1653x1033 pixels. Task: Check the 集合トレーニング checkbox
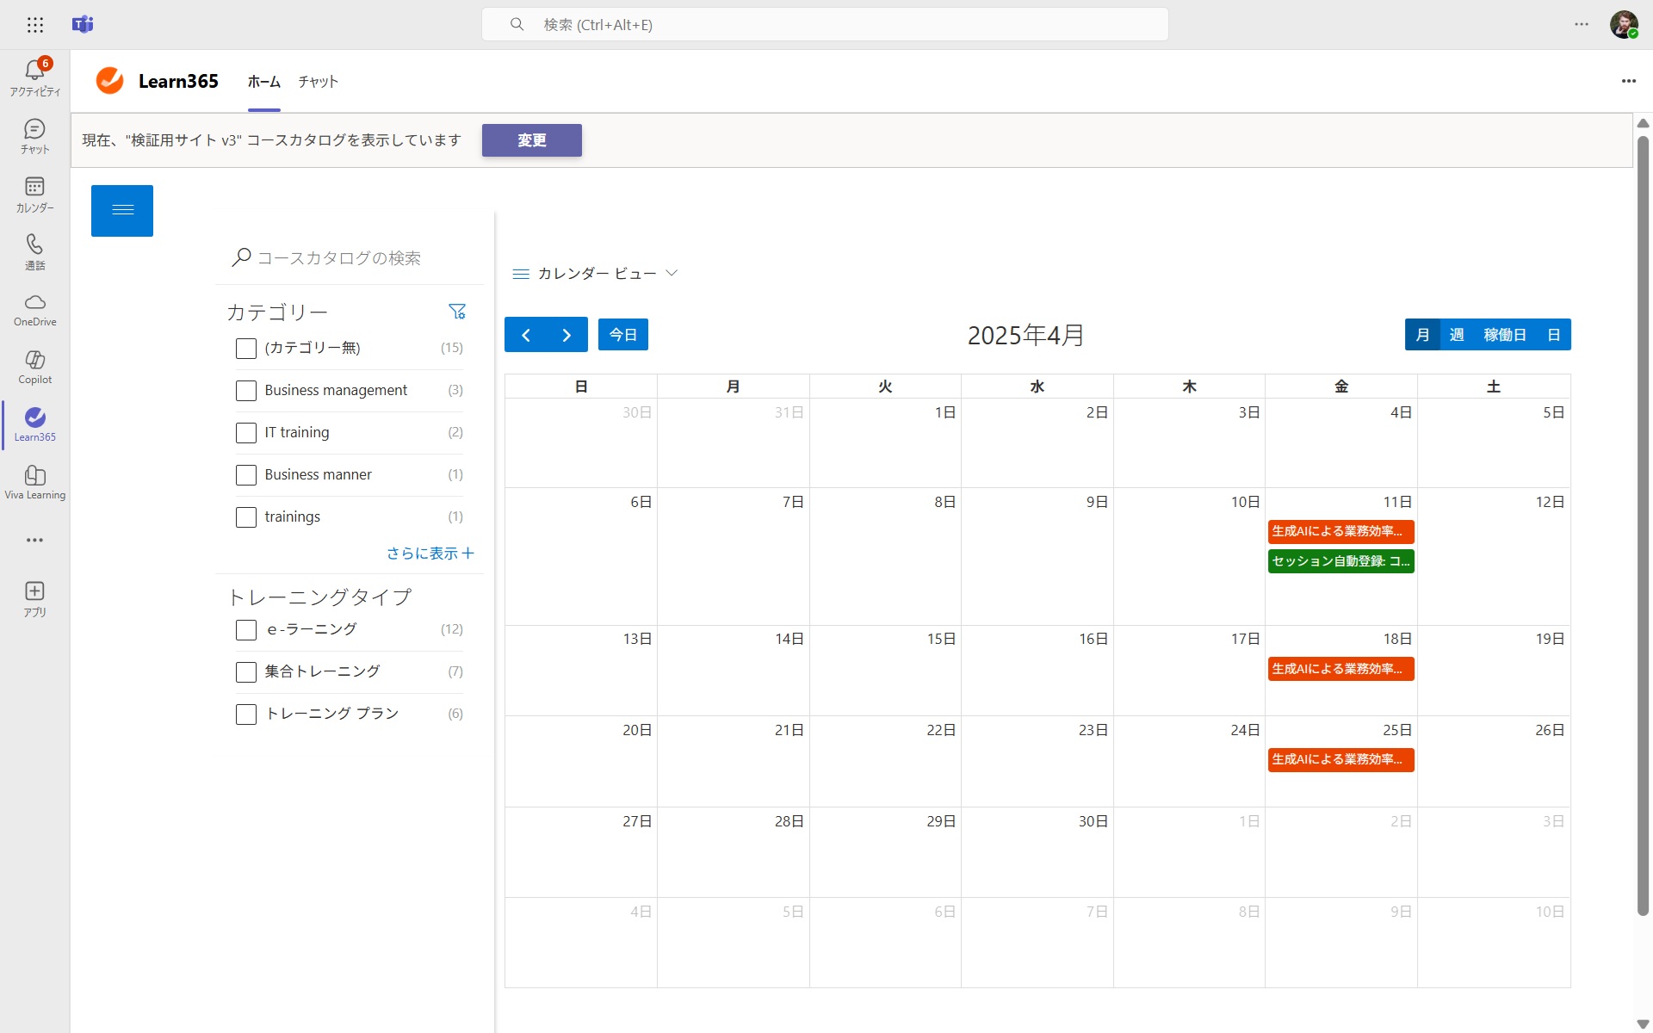(246, 671)
